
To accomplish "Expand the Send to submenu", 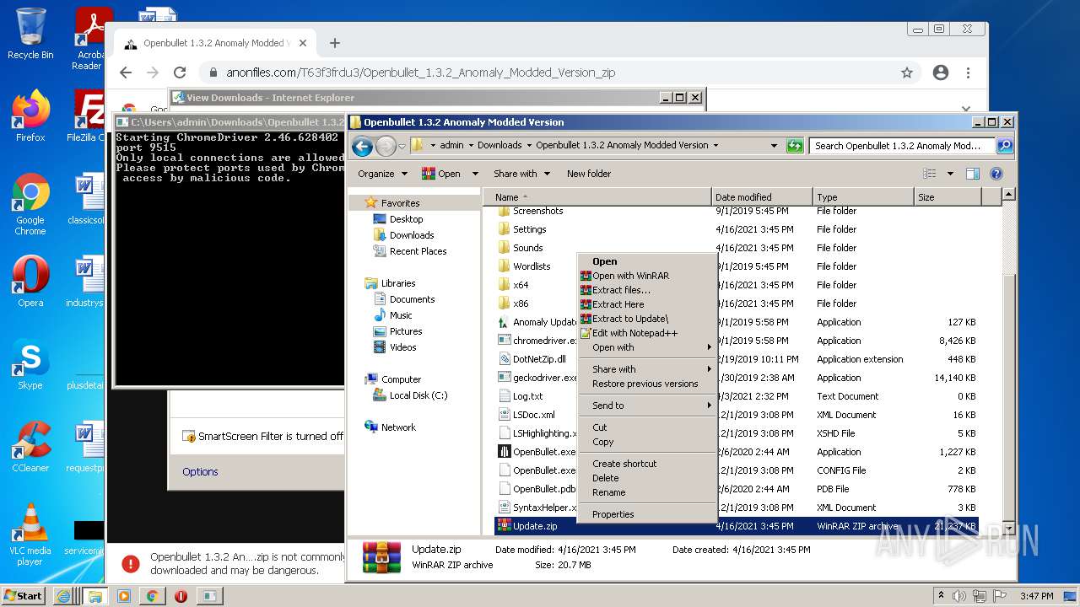I will (x=646, y=406).
